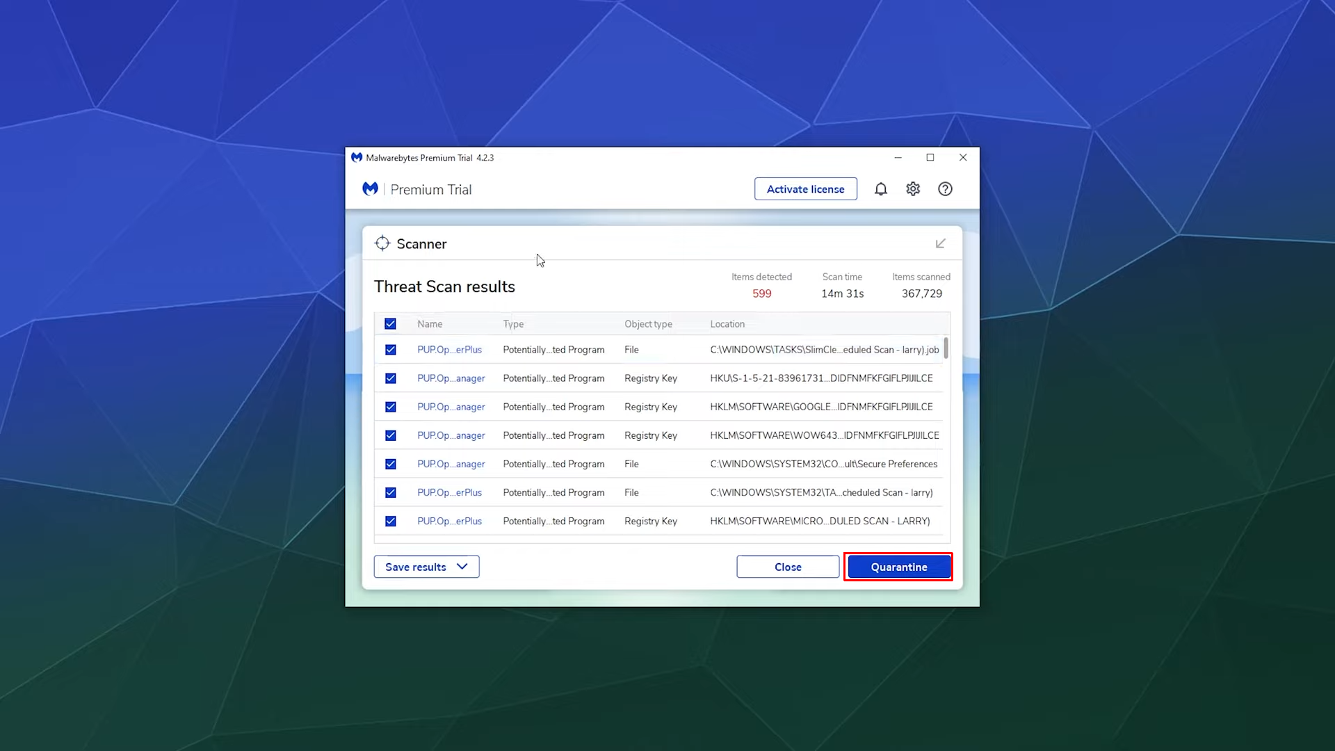Open the notifications bell icon
Viewport: 1335px width, 751px height.
(x=880, y=189)
